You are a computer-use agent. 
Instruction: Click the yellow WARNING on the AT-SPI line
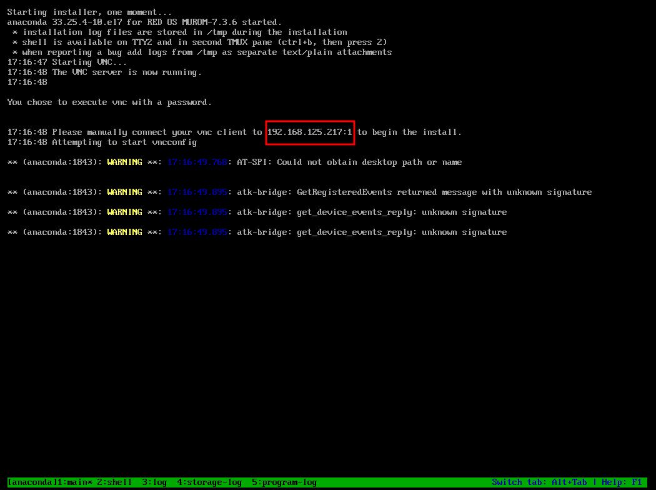124,162
